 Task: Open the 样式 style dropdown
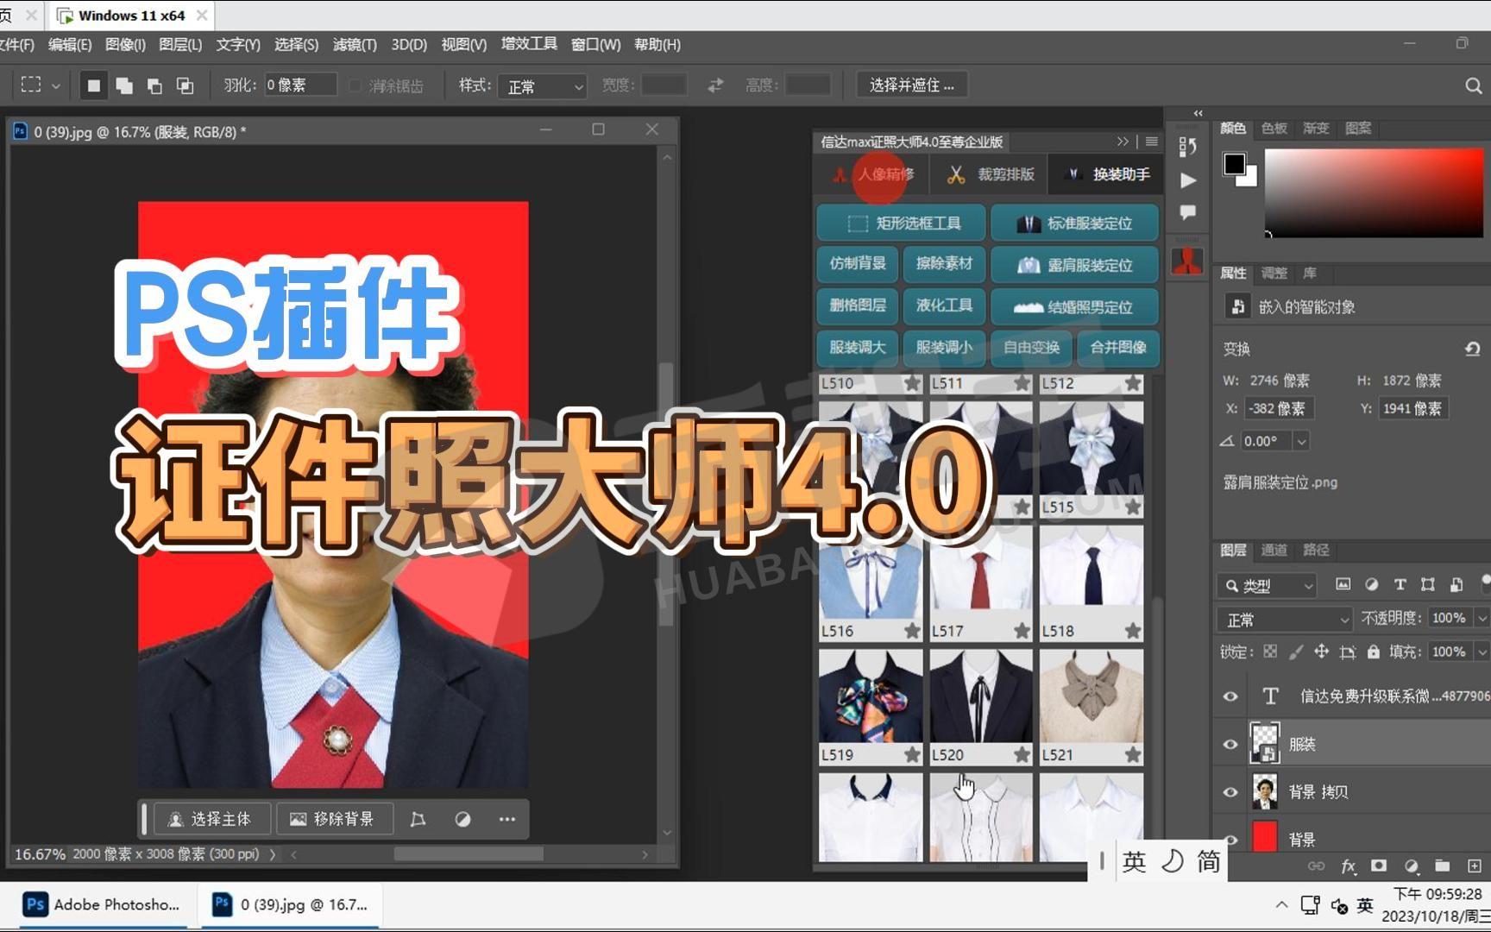543,85
